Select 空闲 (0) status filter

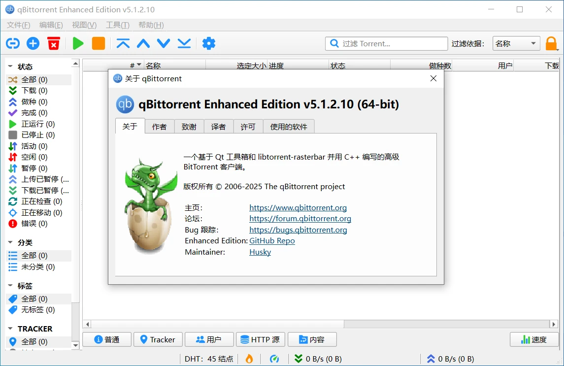(39, 157)
